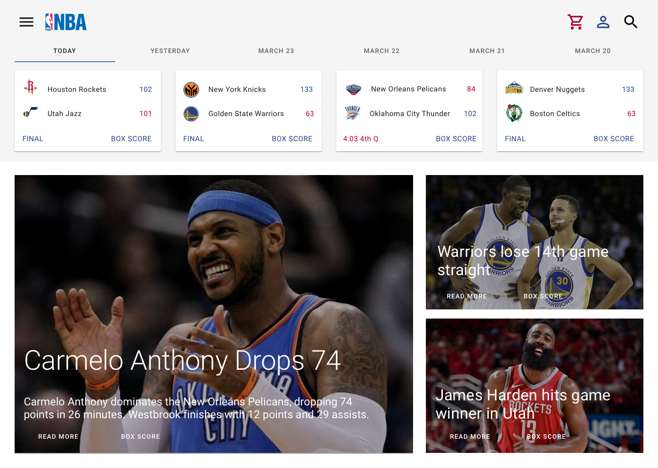Click the Utah Jazz team logo

tap(31, 112)
